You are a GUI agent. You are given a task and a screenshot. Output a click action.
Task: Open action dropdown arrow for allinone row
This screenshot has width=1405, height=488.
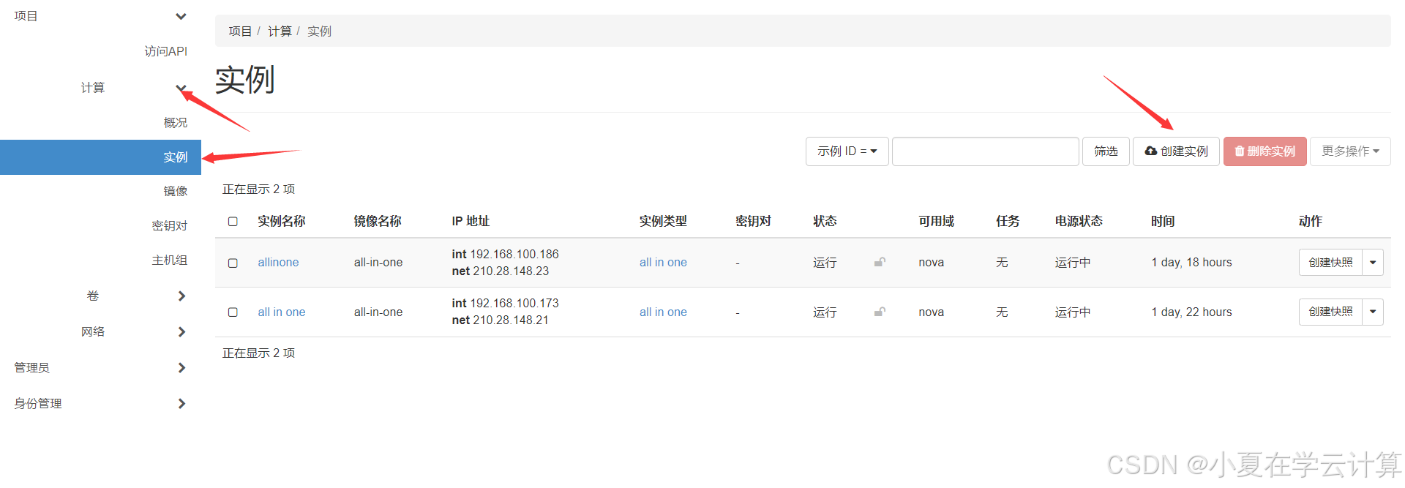(x=1373, y=262)
